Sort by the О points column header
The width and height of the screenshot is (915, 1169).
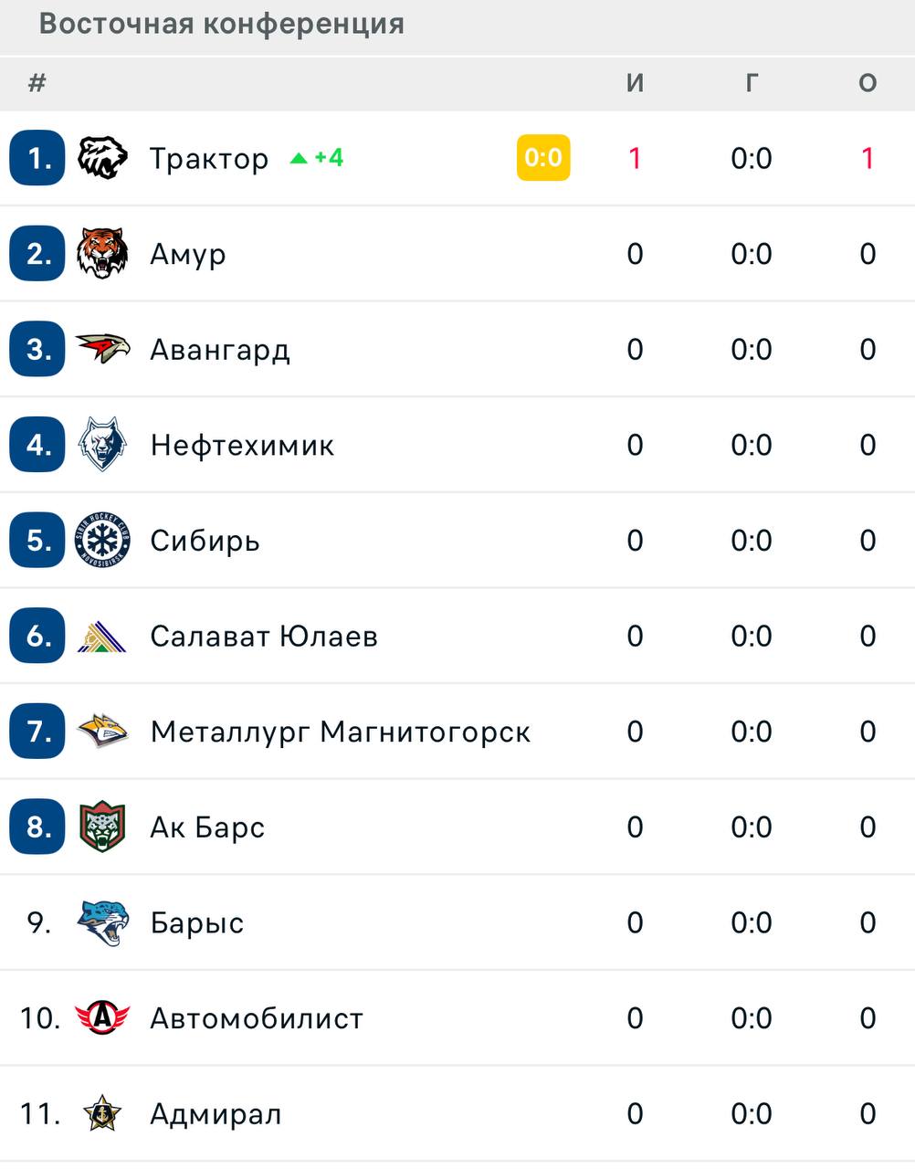coord(868,83)
